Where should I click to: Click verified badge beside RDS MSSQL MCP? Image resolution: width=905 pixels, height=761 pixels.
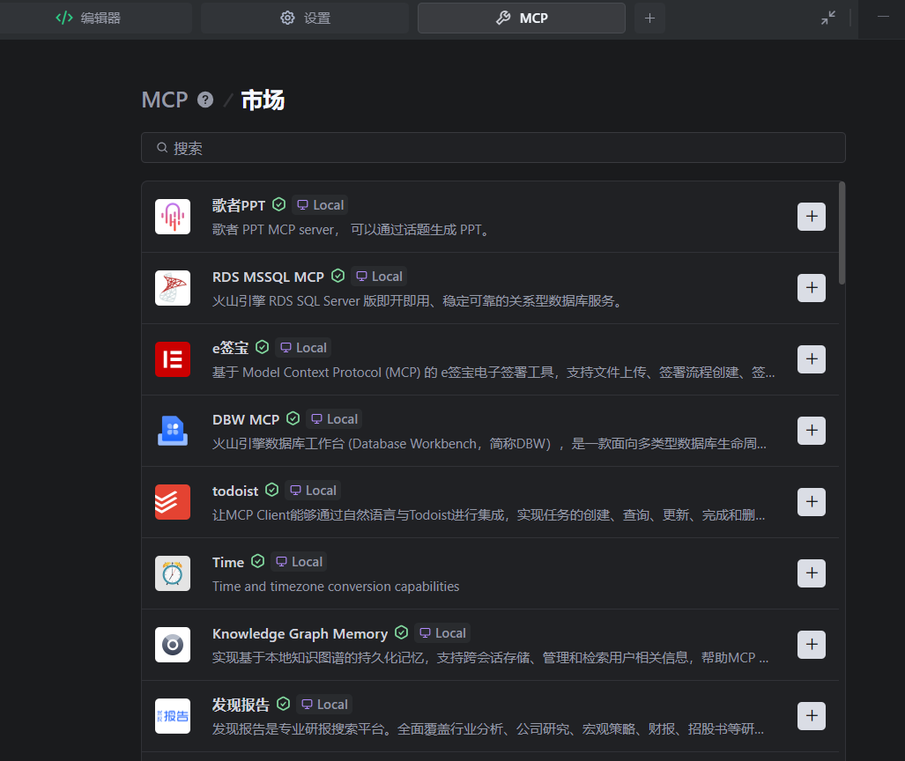(x=338, y=276)
